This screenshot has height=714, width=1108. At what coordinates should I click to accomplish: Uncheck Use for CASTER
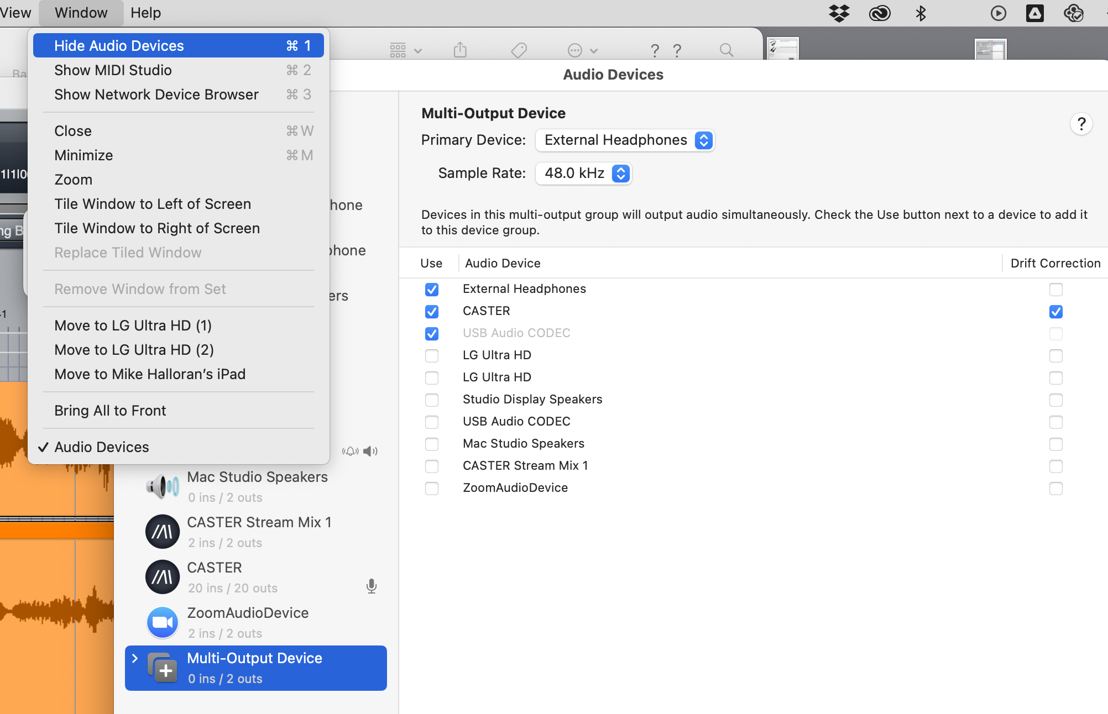pos(432,311)
